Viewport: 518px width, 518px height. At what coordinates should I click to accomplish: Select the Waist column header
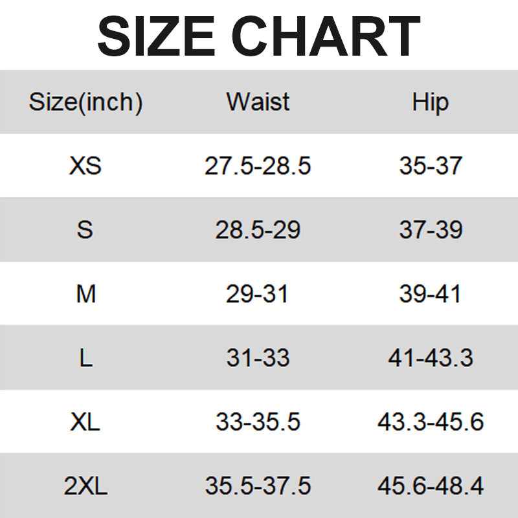pos(258,102)
